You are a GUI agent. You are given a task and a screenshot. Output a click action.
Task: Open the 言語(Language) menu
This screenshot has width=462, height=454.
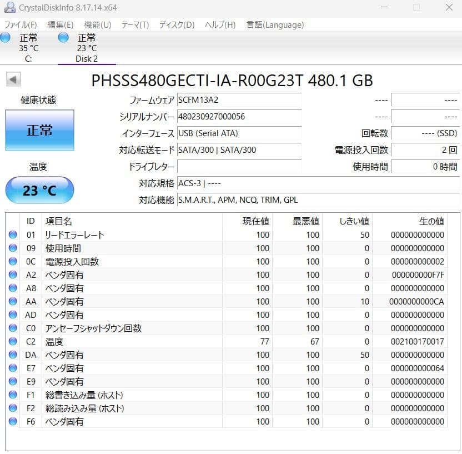tap(275, 25)
